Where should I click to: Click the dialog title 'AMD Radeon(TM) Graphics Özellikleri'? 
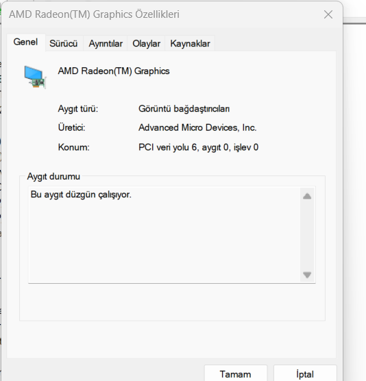[95, 14]
